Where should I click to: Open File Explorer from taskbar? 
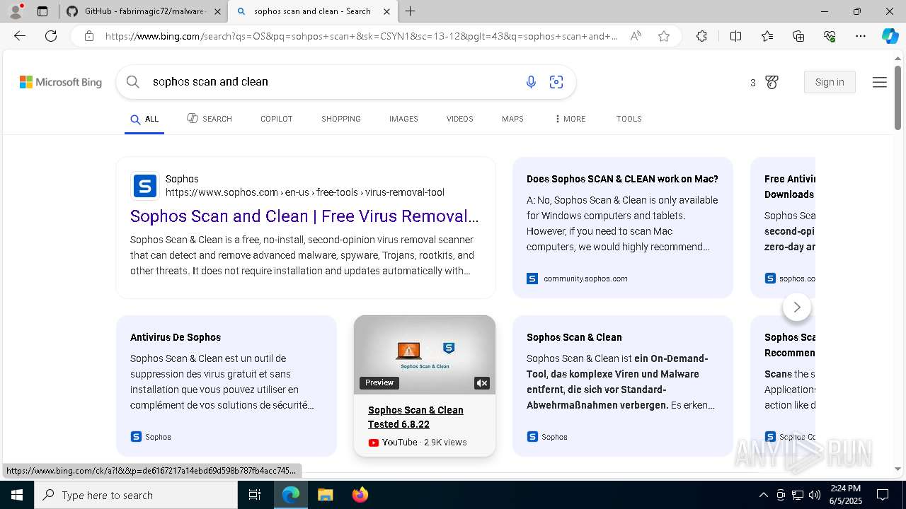pos(325,495)
